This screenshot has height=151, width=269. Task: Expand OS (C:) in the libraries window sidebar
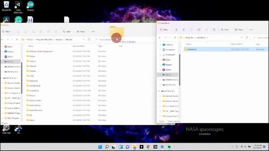2,62
